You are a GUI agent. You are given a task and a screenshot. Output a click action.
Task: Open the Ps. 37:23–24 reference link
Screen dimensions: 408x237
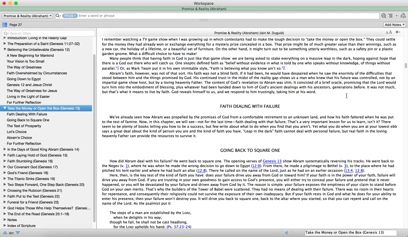(179, 227)
